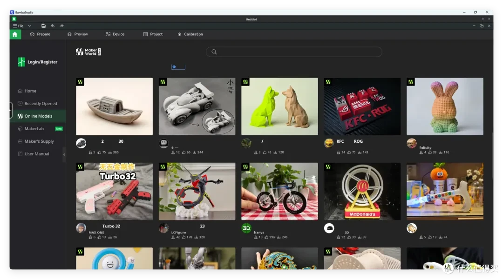Open the Device tab
The width and height of the screenshot is (503, 279).
click(115, 34)
